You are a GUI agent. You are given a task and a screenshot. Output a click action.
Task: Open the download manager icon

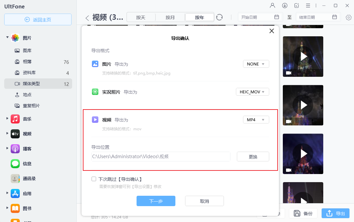pos(285,6)
